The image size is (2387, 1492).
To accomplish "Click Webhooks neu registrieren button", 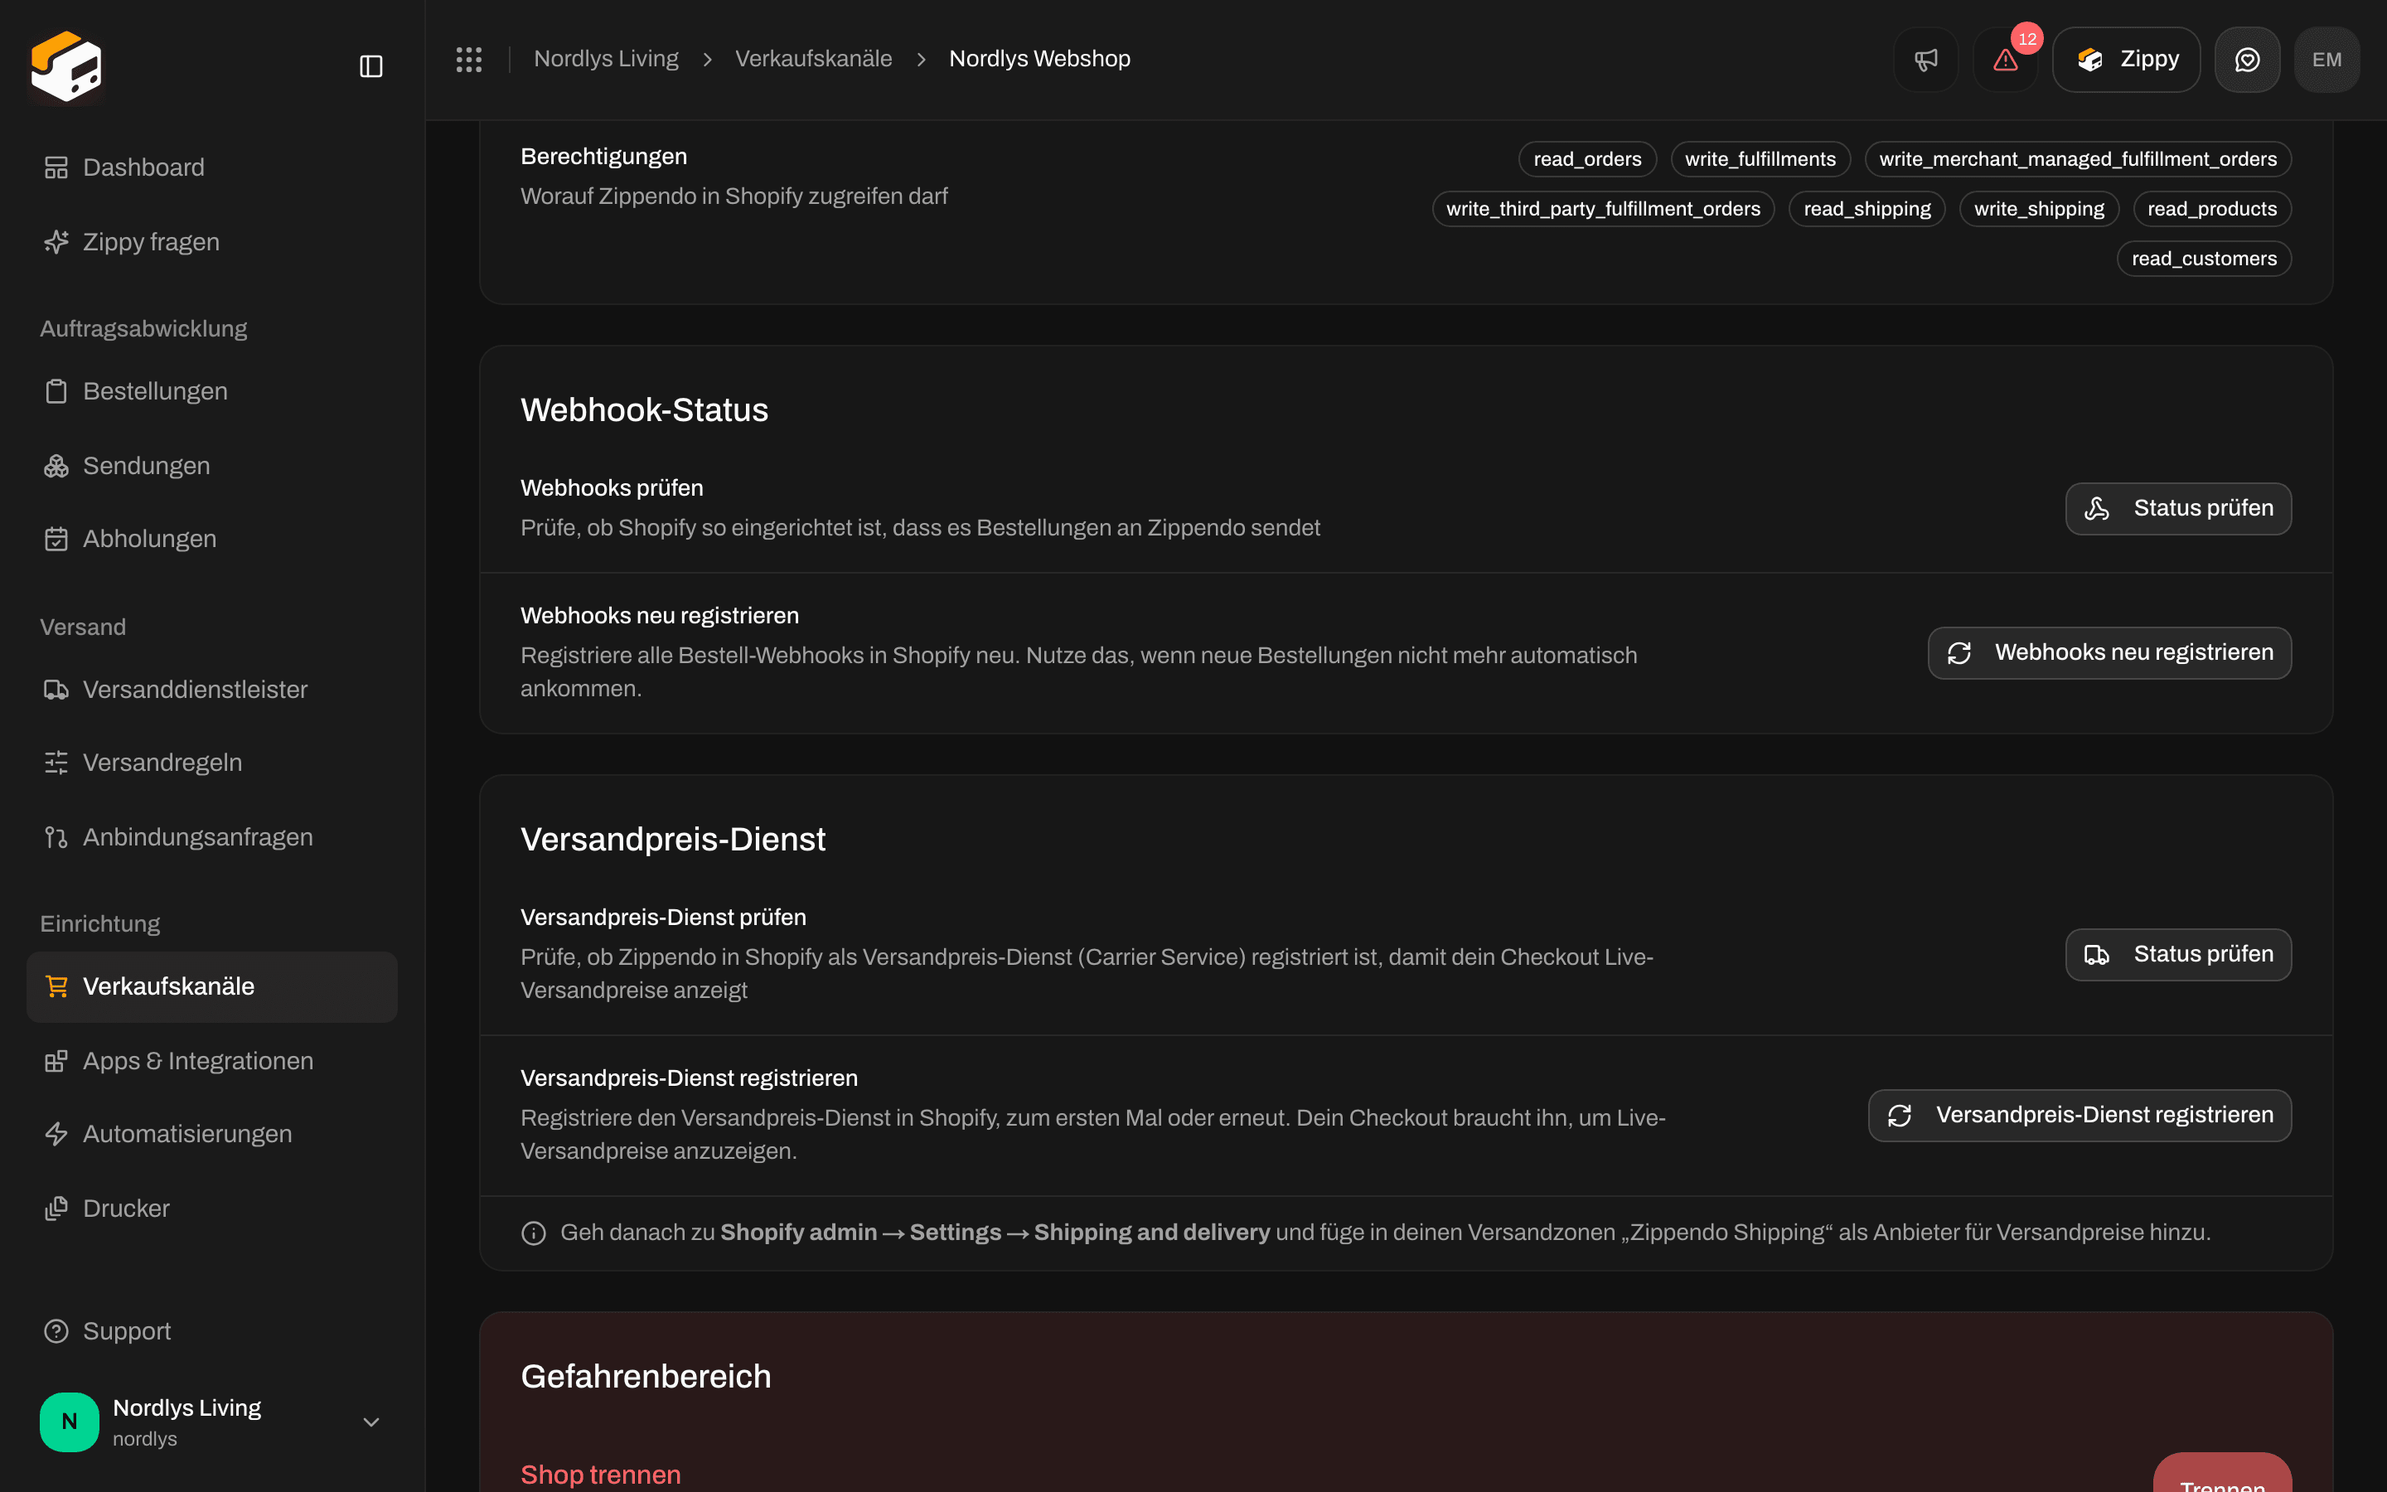I will tap(2110, 653).
